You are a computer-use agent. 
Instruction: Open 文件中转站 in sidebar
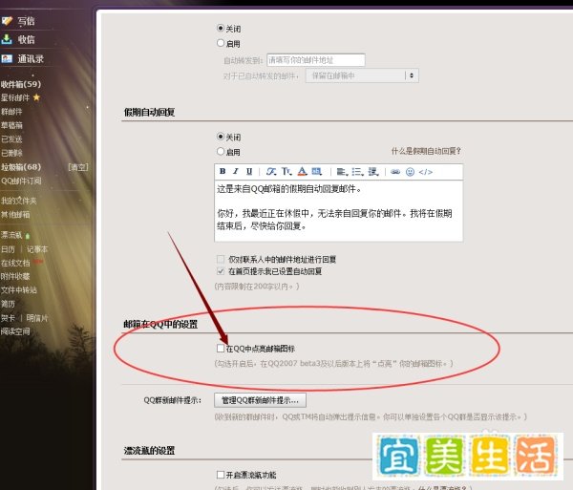[18, 290]
